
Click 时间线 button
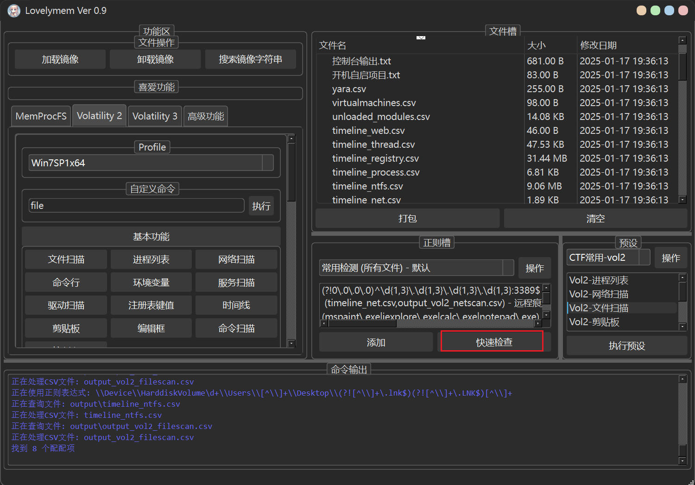click(236, 305)
